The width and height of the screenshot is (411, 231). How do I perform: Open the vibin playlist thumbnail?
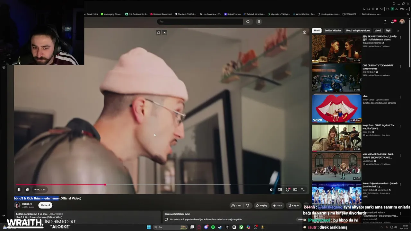(x=337, y=108)
